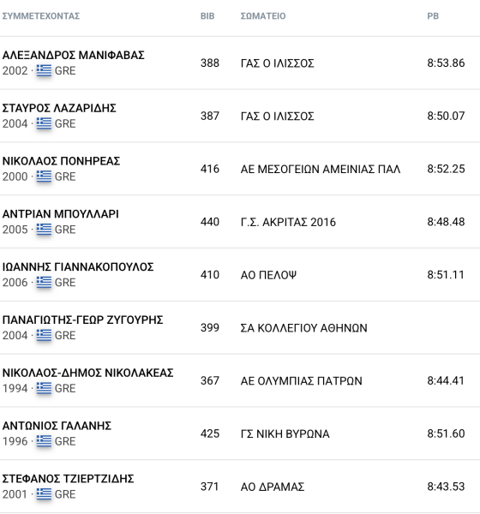
Task: Click the Greek flag under ΝΙΚΟΛΑΟΣ ΠΟΝΗΡΕΑΣ
Action: coord(44,176)
